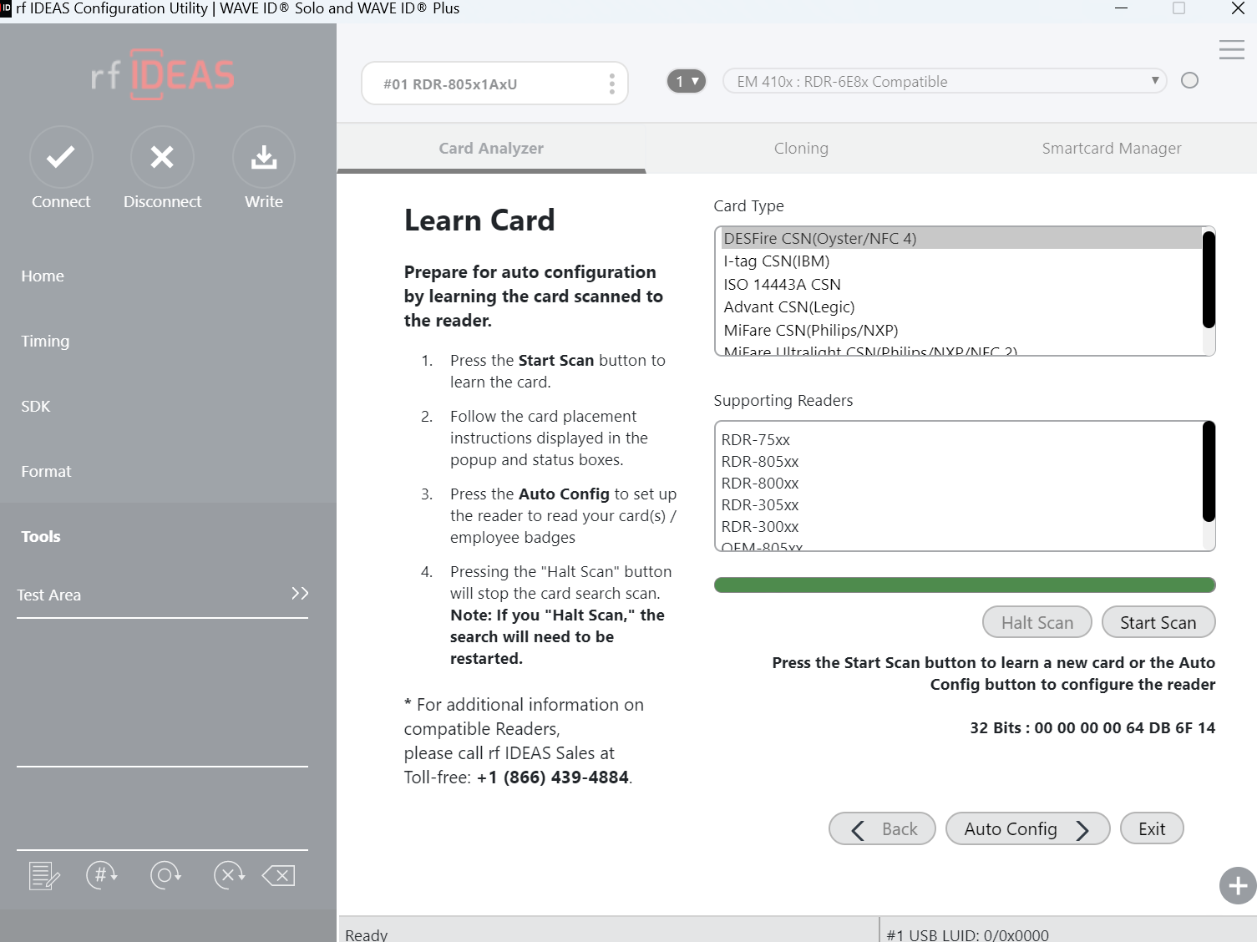Image resolution: width=1257 pixels, height=942 pixels.
Task: Switch to the Cloning tab
Action: [801, 149]
